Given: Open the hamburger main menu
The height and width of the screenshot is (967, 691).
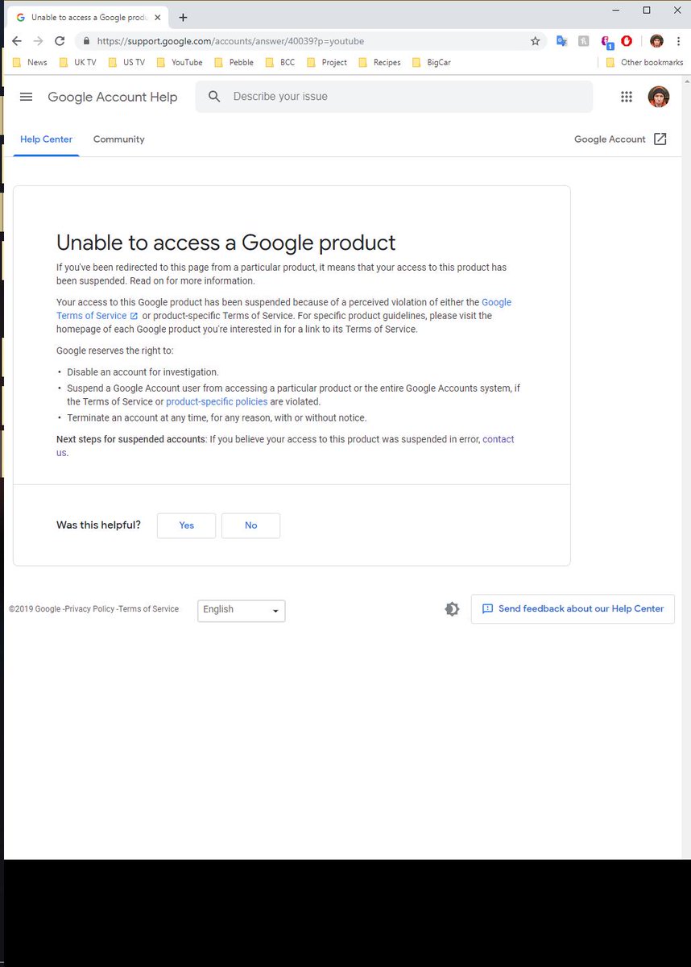Looking at the screenshot, I should coord(26,97).
